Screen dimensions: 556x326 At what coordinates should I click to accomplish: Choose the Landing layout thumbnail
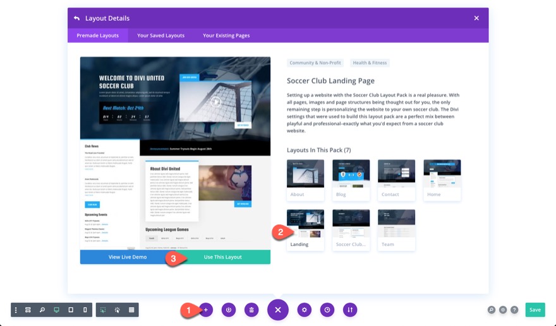(x=305, y=230)
